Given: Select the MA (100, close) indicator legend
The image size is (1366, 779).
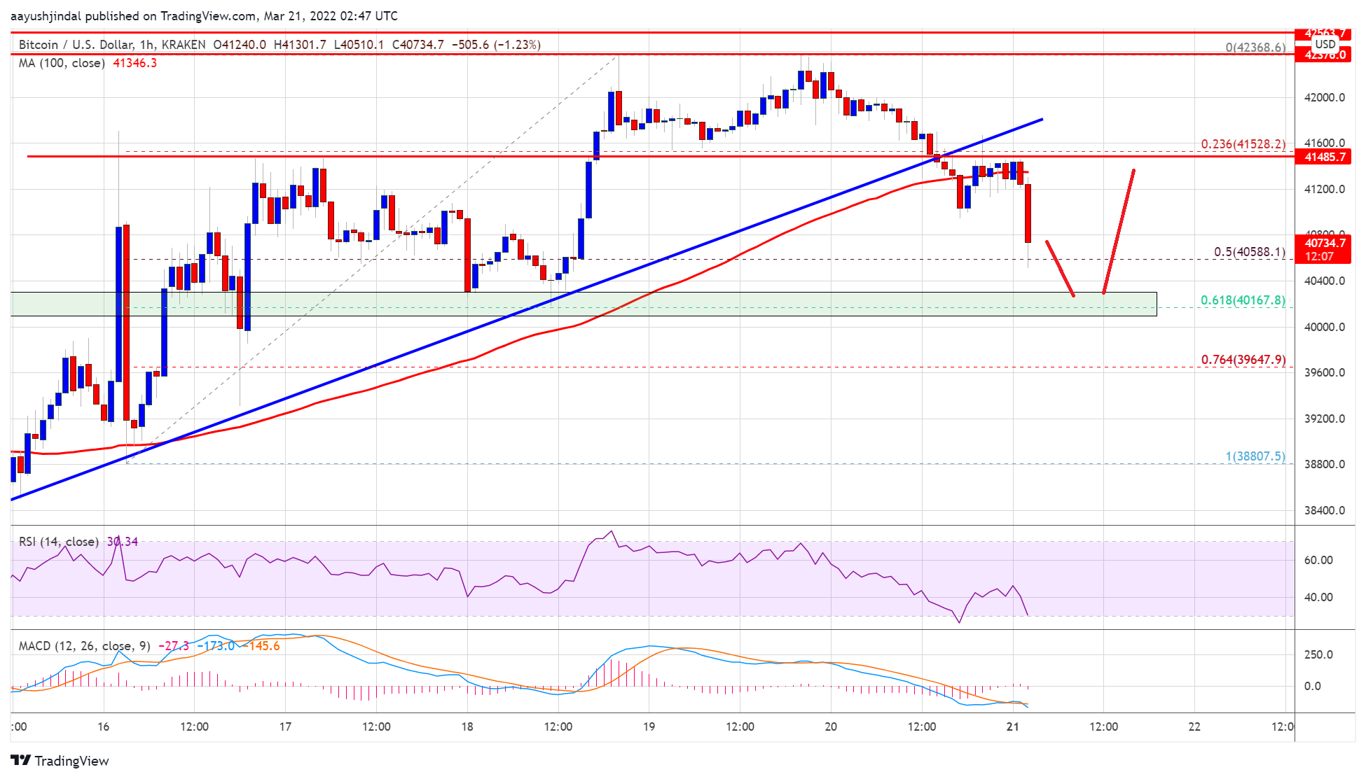Looking at the screenshot, I should pos(62,63).
